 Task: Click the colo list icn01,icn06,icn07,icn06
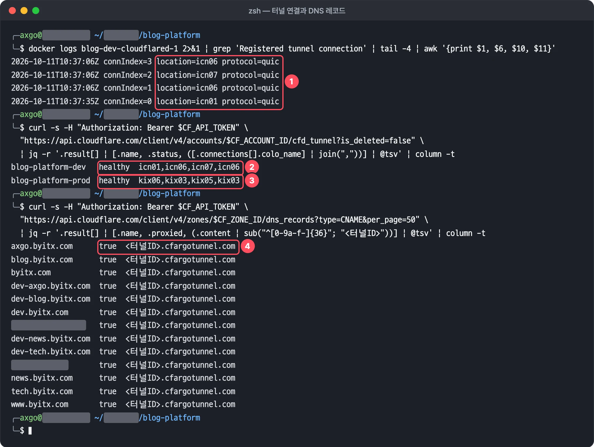pos(189,167)
